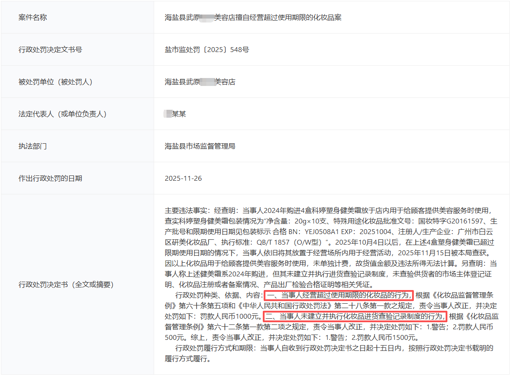Click the "被处罚单位（被处罚人）" label
Image resolution: width=511 pixels, height=376 pixels.
click(55, 82)
